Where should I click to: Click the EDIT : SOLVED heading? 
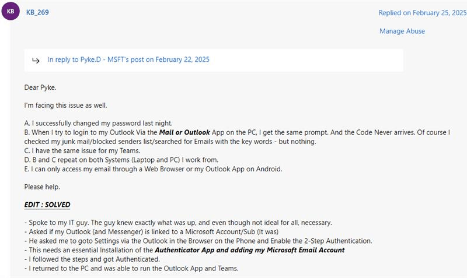47,205
